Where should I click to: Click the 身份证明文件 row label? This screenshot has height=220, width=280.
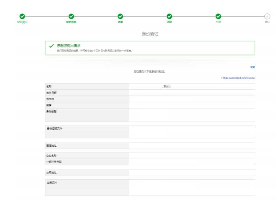55,129
